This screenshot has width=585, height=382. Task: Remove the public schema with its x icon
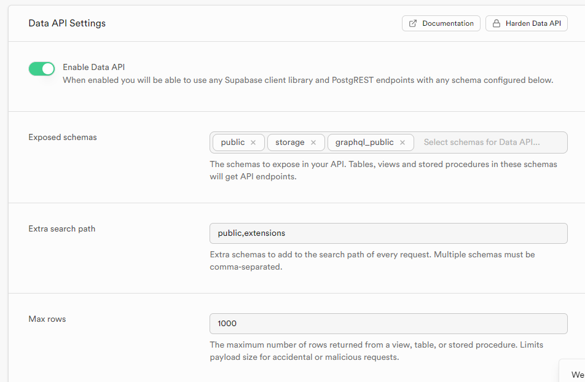253,142
